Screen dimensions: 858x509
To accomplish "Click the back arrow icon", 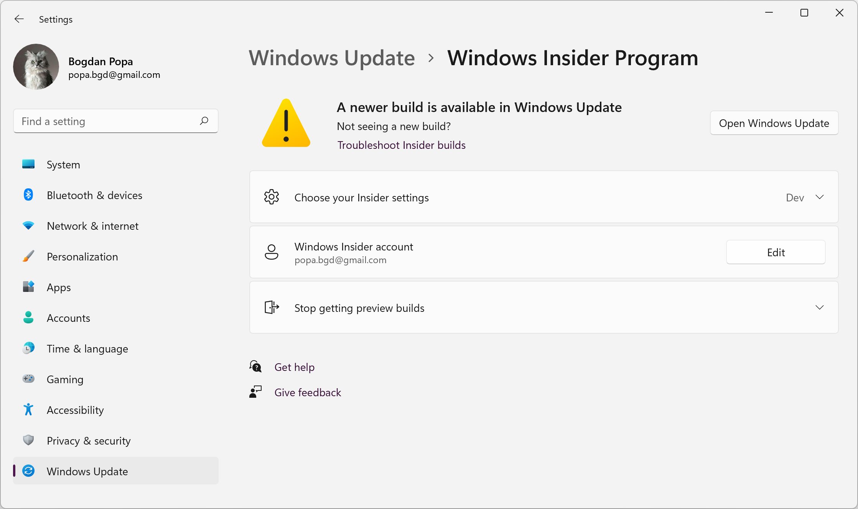I will pos(19,19).
